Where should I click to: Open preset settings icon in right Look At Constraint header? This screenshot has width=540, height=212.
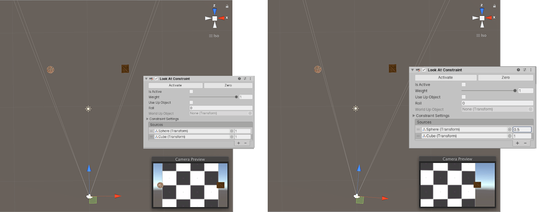(524, 70)
